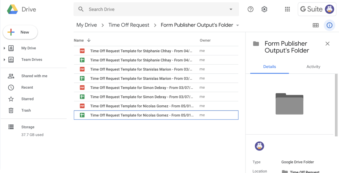The width and height of the screenshot is (339, 173).
Task: Click the Google Drive logo
Action: pos(12,10)
